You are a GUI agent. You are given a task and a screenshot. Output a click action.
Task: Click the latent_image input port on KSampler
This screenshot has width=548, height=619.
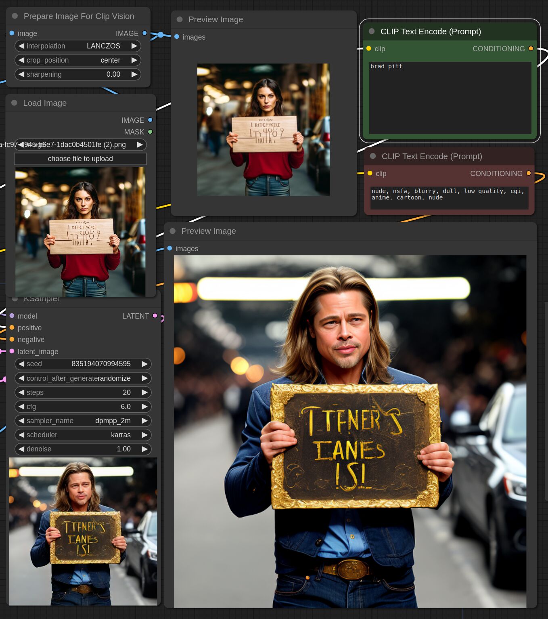[12, 351]
